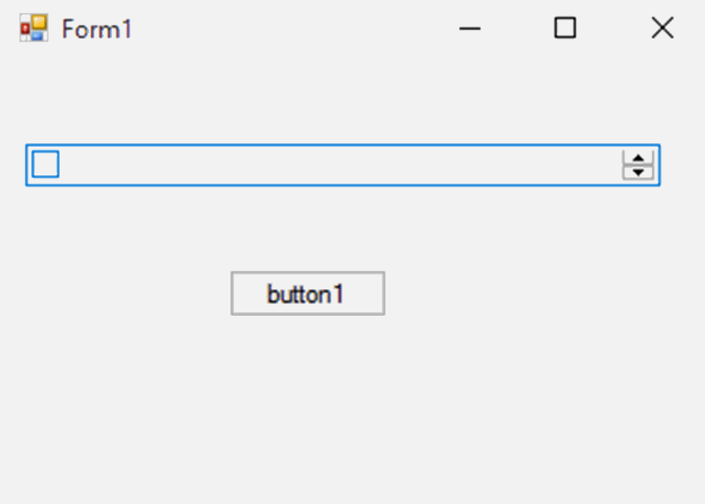Click the Form1 application icon in title bar

(x=34, y=28)
